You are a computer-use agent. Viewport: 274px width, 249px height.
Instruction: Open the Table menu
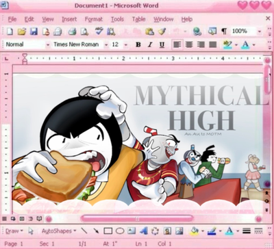tap(138, 19)
